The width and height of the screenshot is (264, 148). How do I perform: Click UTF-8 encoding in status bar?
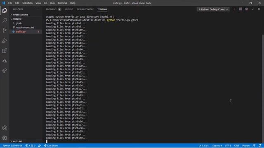[228, 146]
